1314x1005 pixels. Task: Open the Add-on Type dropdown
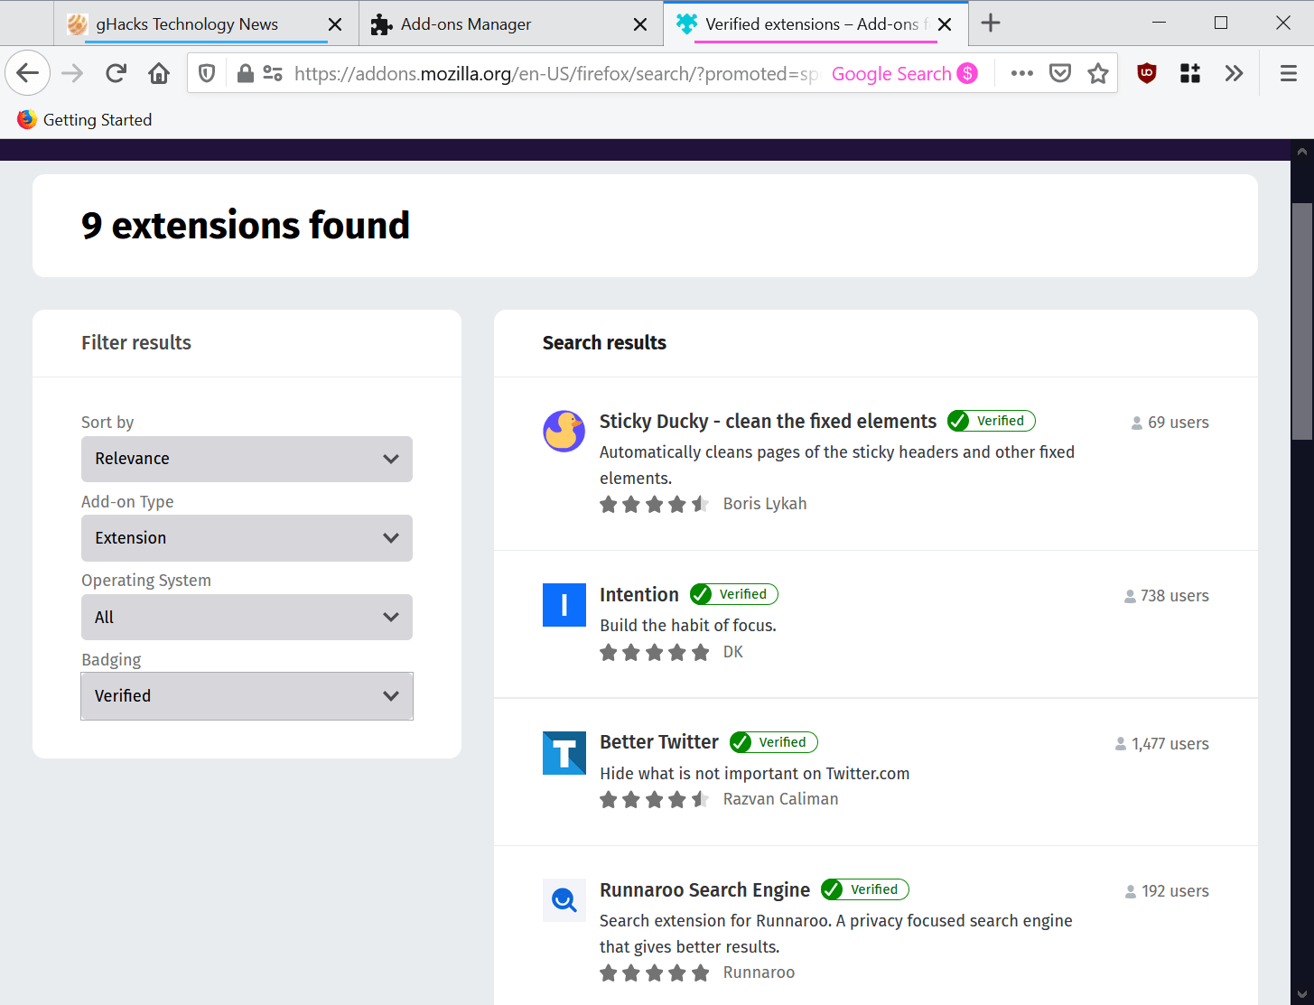[247, 538]
